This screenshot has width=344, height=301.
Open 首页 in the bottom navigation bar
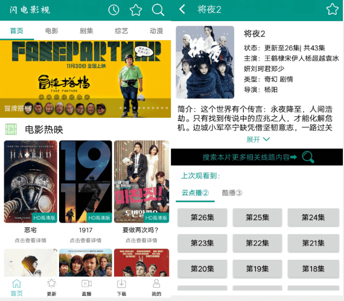(17, 288)
